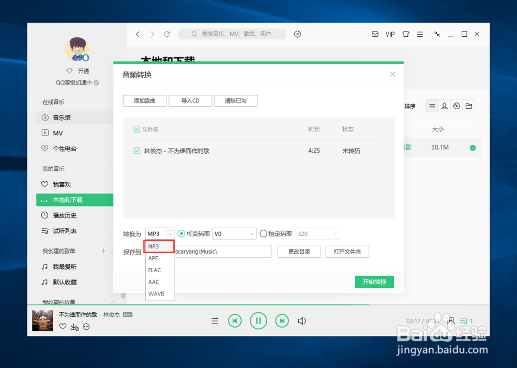Switch to folder view icon
517x368 pixels.
(469, 106)
